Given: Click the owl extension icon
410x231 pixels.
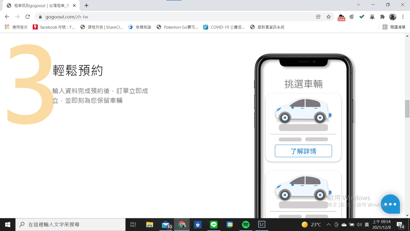Looking at the screenshot, I should point(372,16).
